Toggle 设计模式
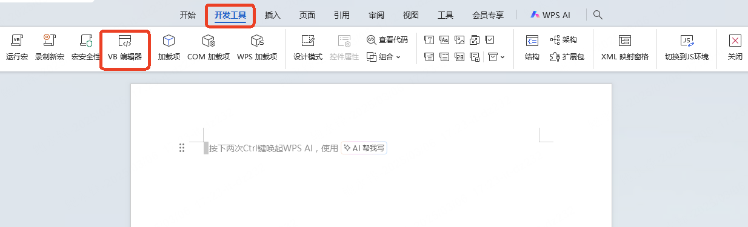Screen dimensions: 748x227 pos(308,48)
